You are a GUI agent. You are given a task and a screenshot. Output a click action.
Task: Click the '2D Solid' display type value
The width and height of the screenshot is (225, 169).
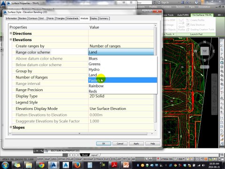pos(121,96)
